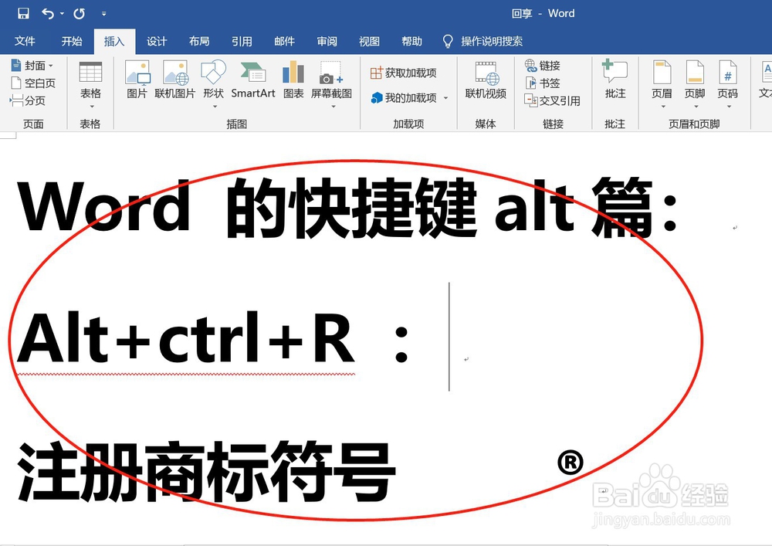Open the 表格 table insert dropdown
Image resolution: width=772 pixels, height=546 pixels.
[90, 85]
